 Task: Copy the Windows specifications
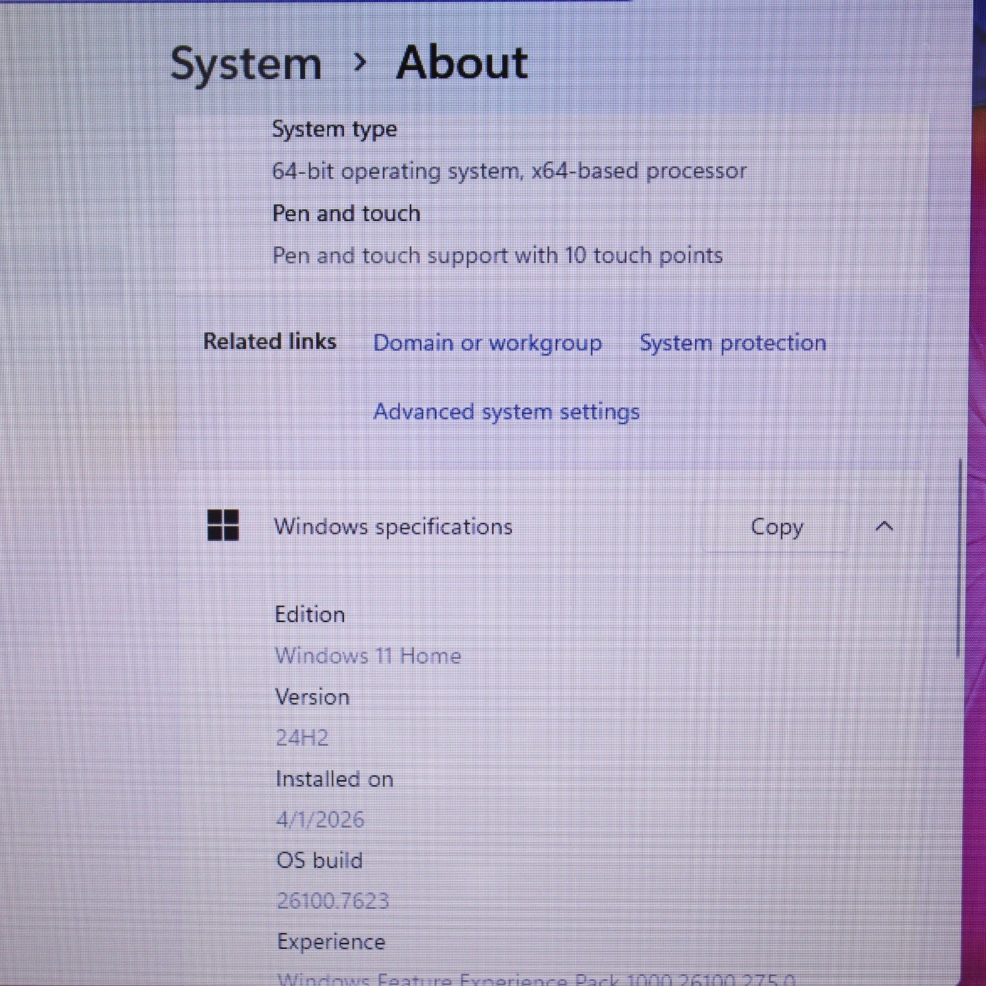pyautogui.click(x=776, y=527)
